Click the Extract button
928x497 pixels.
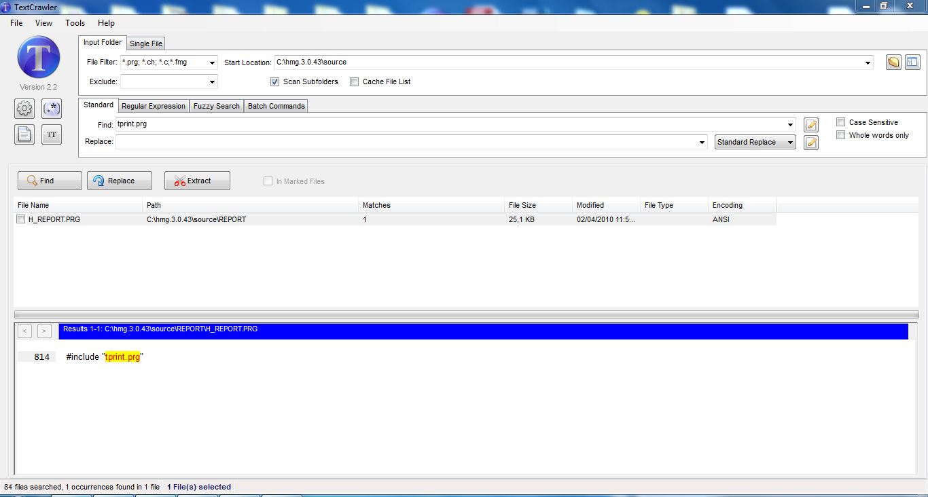point(197,181)
